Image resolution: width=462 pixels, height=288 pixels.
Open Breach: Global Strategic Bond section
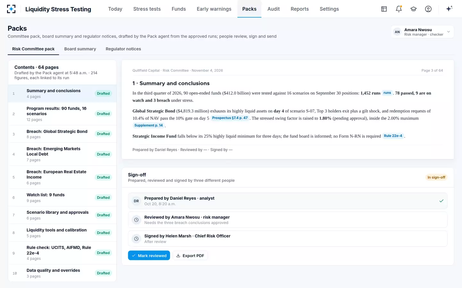[62, 134]
